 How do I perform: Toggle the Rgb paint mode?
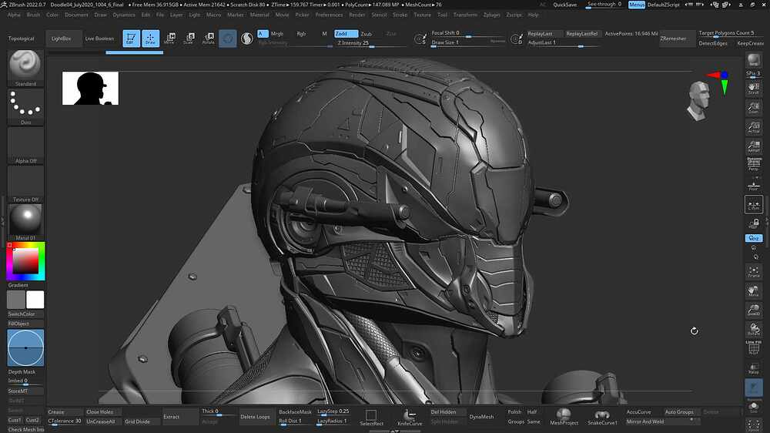pos(301,34)
